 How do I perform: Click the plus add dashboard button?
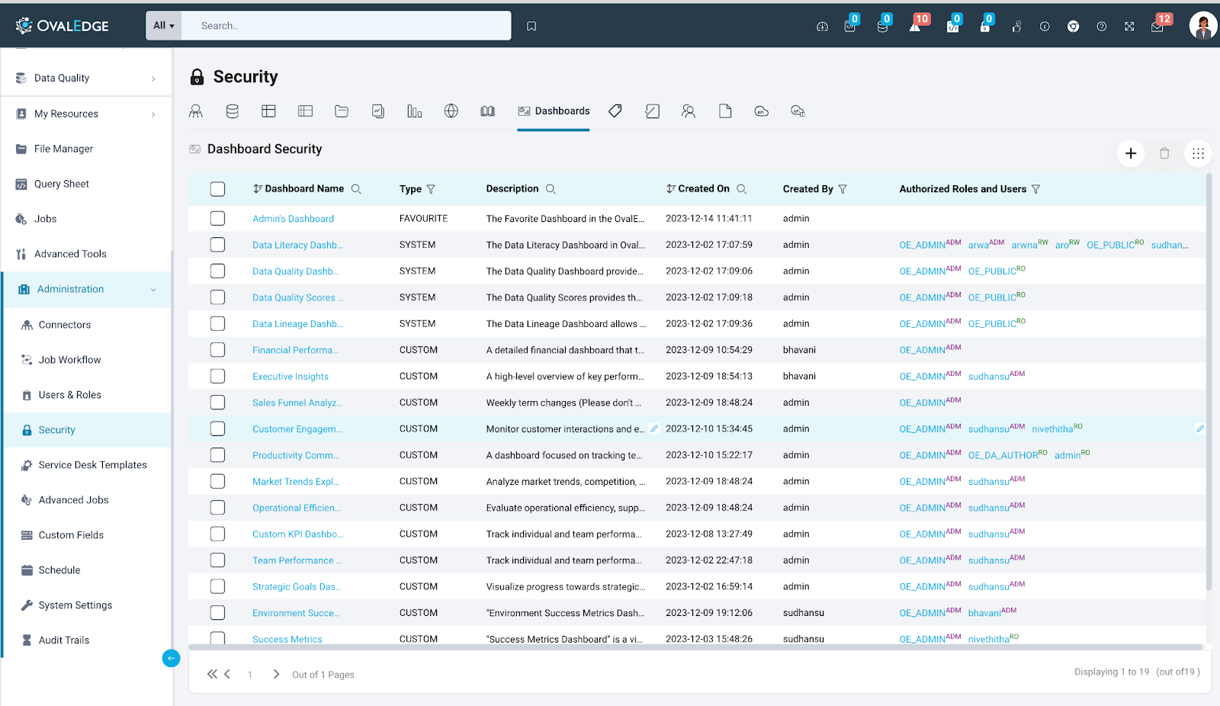coord(1131,153)
